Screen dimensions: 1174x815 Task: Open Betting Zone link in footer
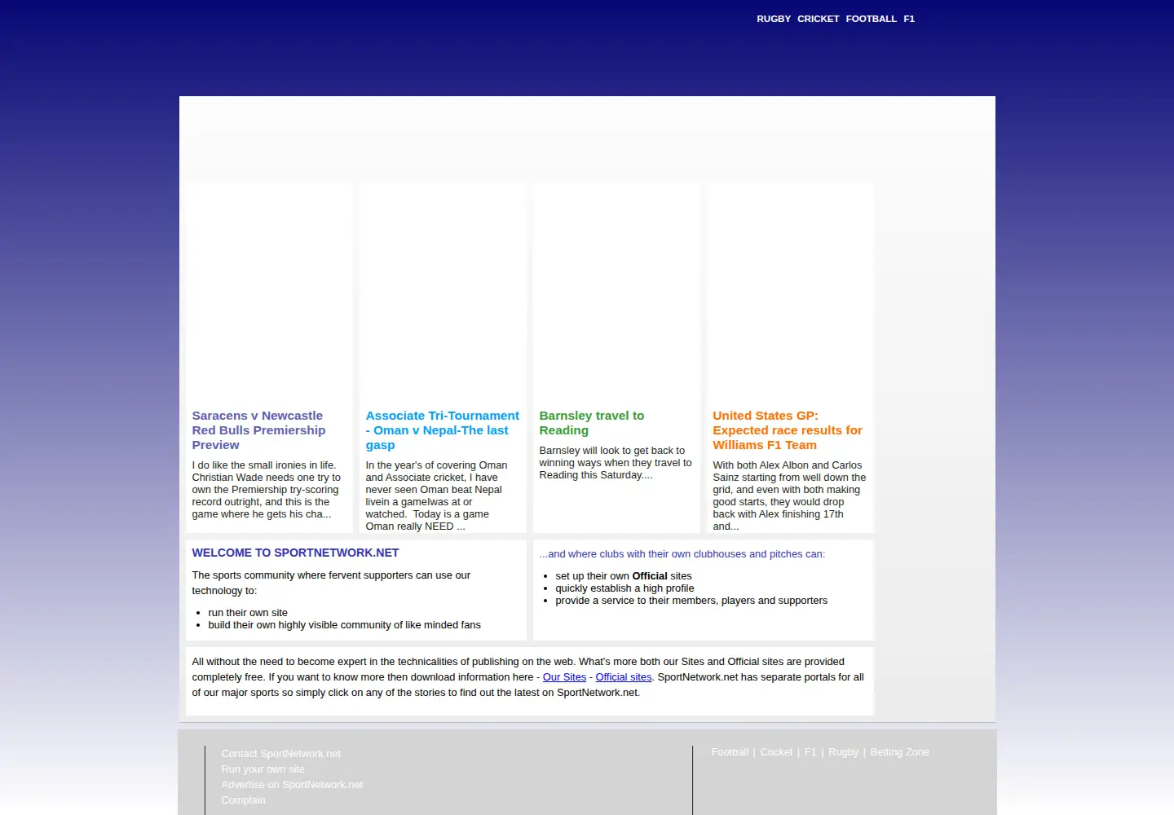coord(899,752)
